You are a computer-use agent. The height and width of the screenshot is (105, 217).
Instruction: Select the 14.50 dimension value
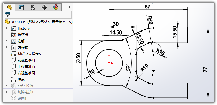[116, 32]
